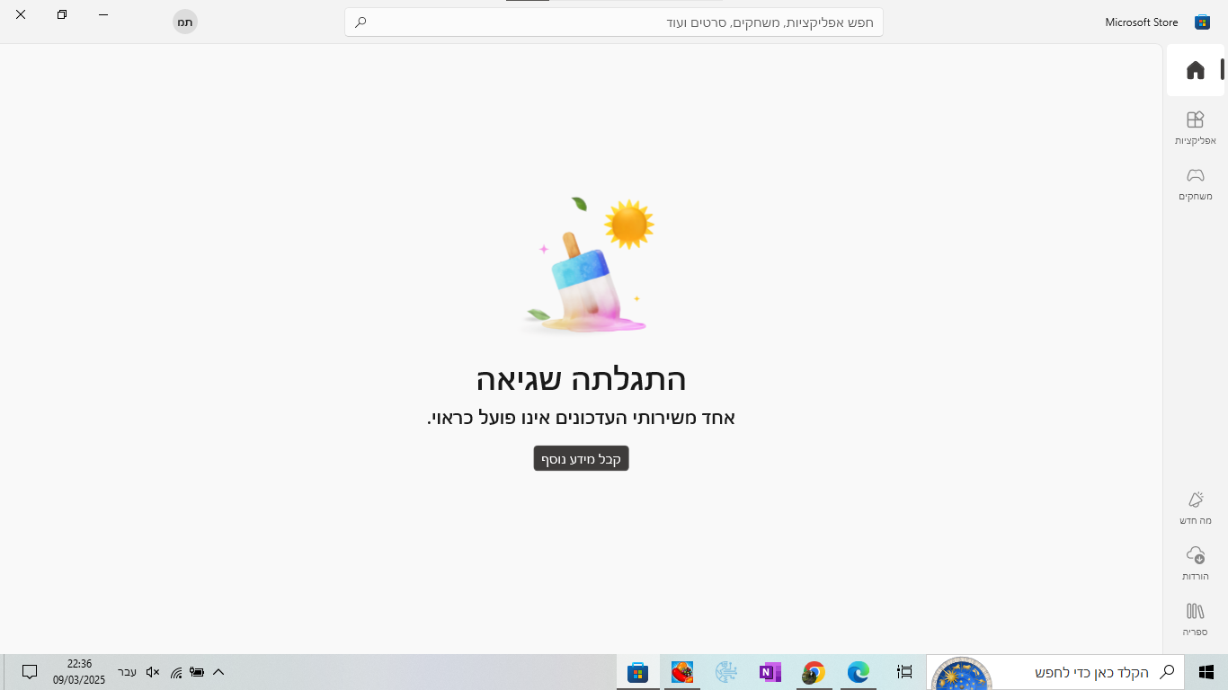This screenshot has height=690, width=1228.
Task: Expand the hidden system tray icons
Action: [x=218, y=672]
